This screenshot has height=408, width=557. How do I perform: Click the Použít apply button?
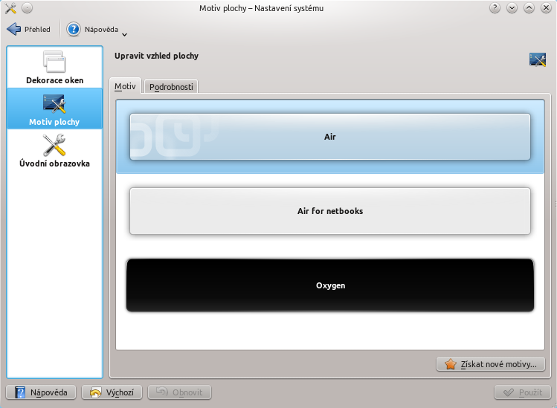coord(523,392)
